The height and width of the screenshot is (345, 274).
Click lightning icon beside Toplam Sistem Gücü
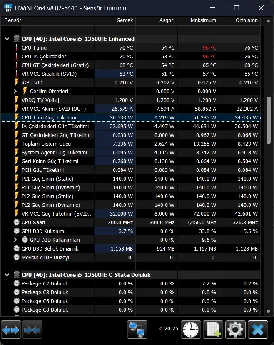click(x=17, y=144)
